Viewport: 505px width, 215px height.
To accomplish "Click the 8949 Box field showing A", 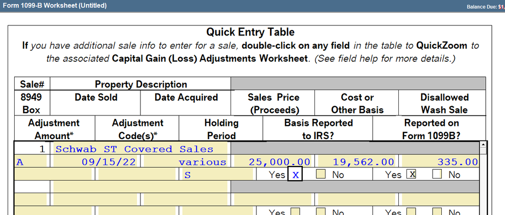I will pyautogui.click(x=31, y=162).
